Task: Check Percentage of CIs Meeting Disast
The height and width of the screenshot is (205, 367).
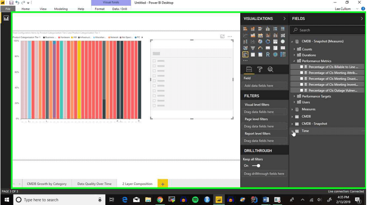Action: 301,79
